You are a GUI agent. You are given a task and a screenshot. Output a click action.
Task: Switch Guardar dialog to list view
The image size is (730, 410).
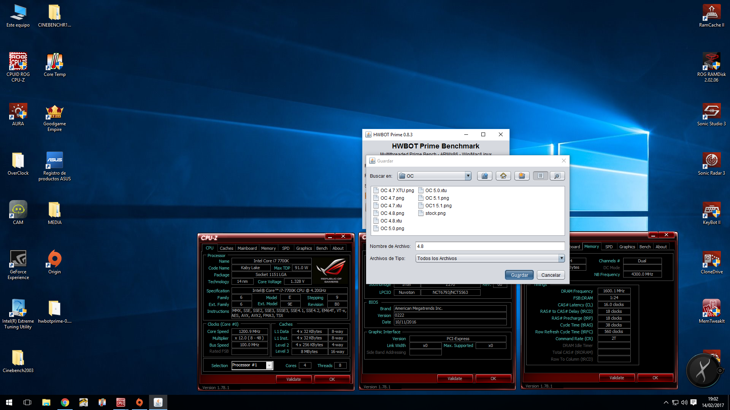540,176
